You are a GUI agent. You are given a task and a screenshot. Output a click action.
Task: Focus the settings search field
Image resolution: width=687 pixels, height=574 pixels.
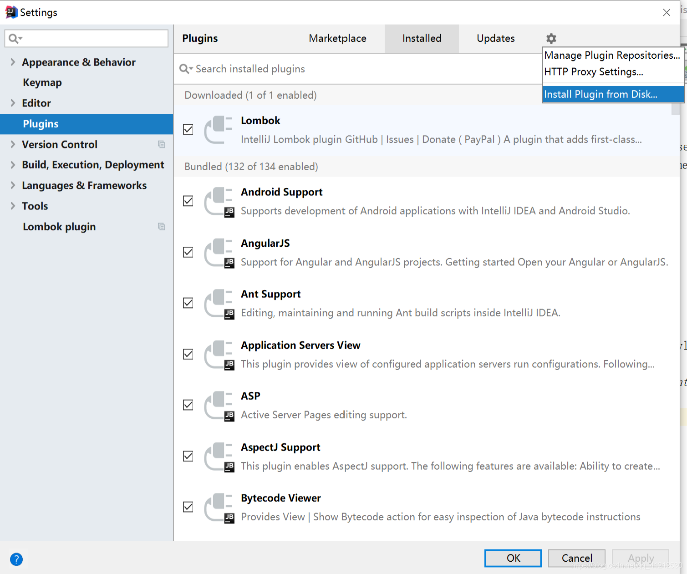click(x=87, y=39)
